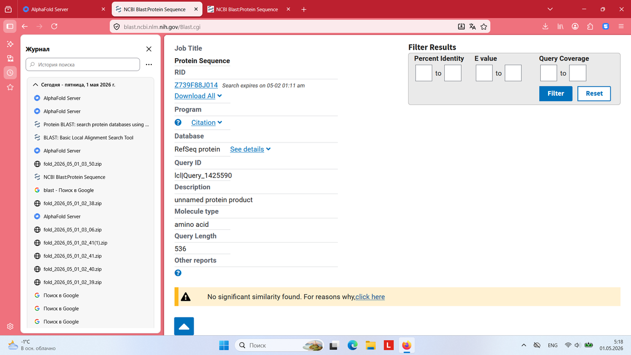
Task: Go back with the browser back arrow
Action: pos(25,26)
